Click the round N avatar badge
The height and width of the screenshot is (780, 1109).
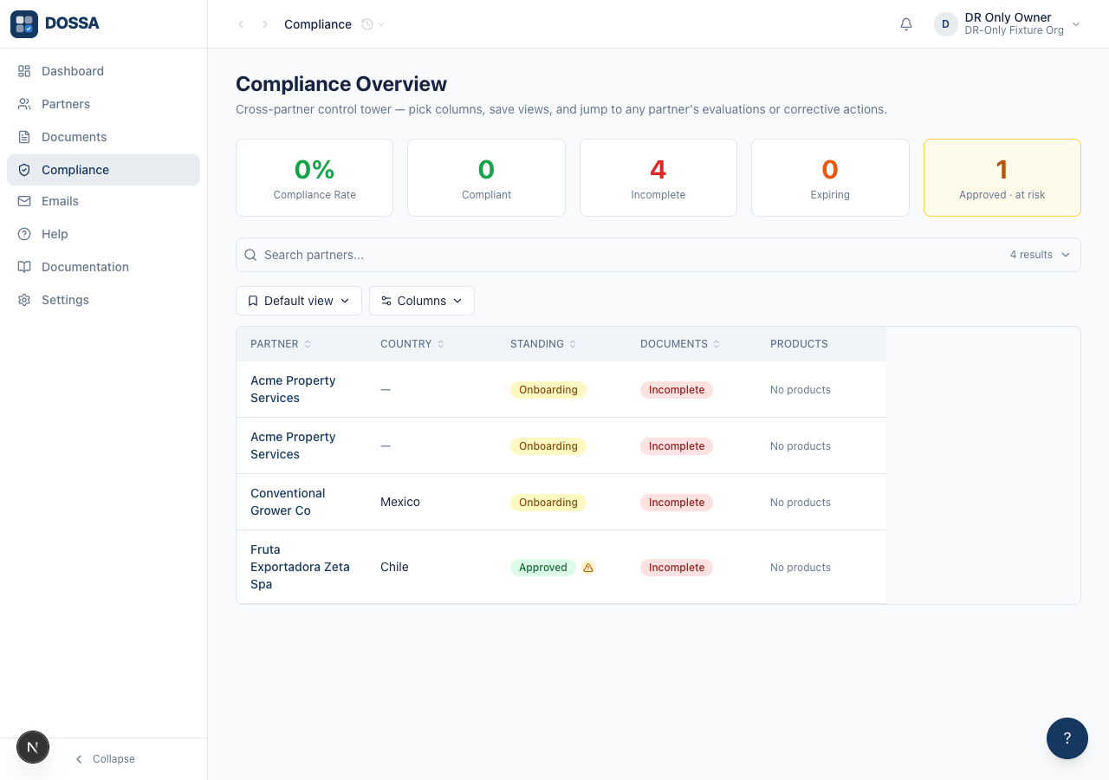tap(33, 747)
